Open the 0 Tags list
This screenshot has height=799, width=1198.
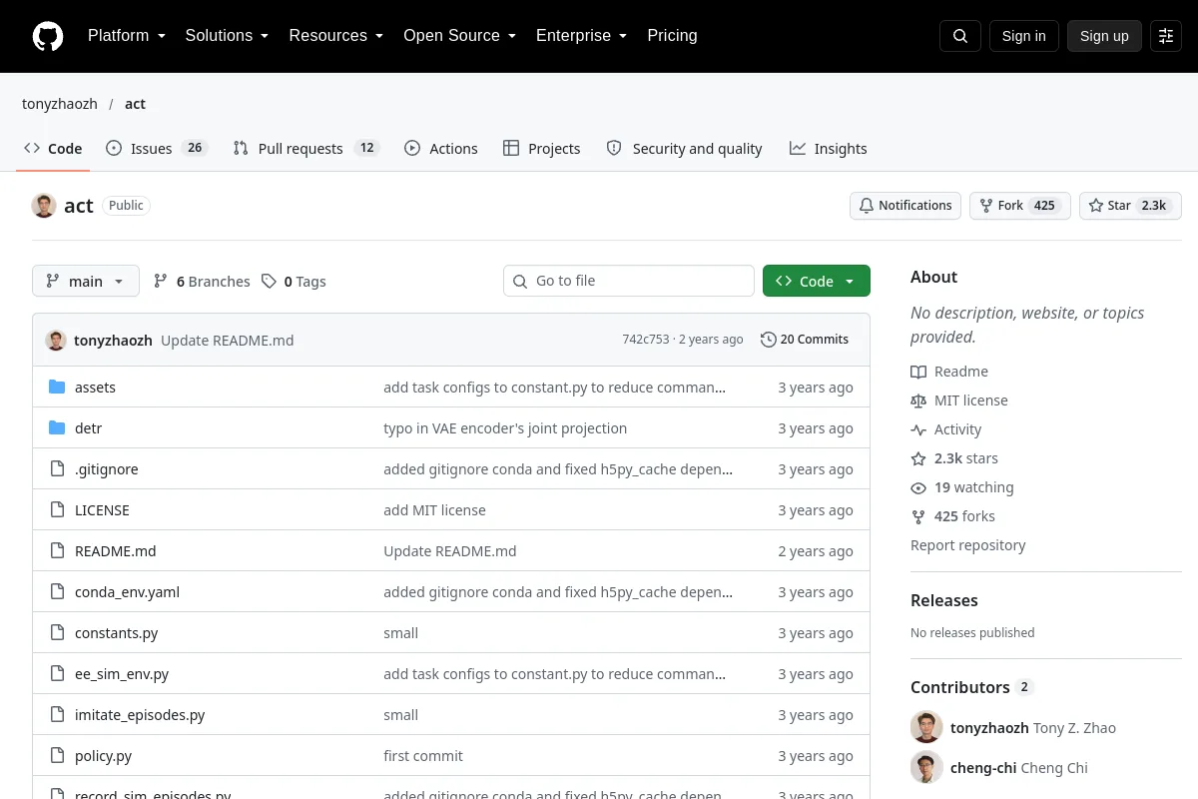click(294, 282)
